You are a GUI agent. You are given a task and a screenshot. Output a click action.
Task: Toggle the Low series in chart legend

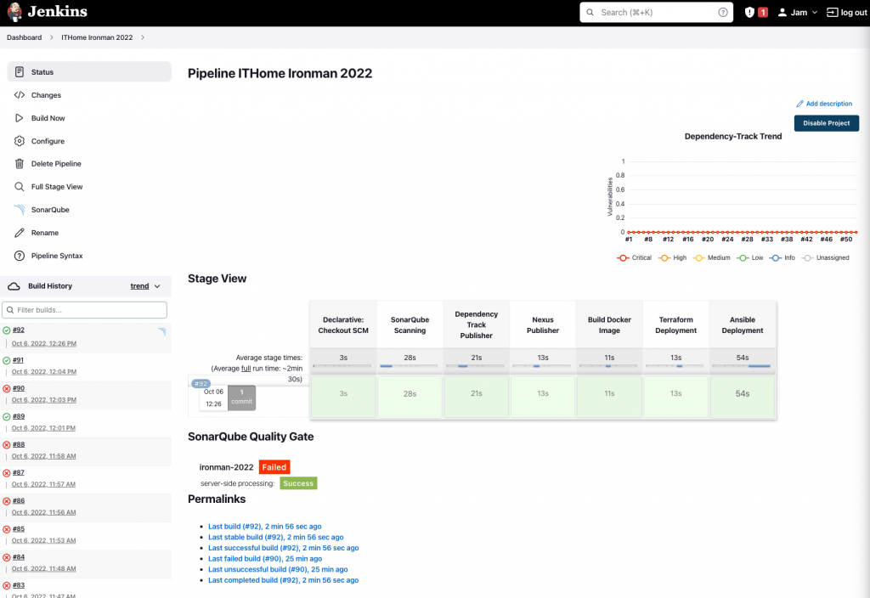pos(750,258)
